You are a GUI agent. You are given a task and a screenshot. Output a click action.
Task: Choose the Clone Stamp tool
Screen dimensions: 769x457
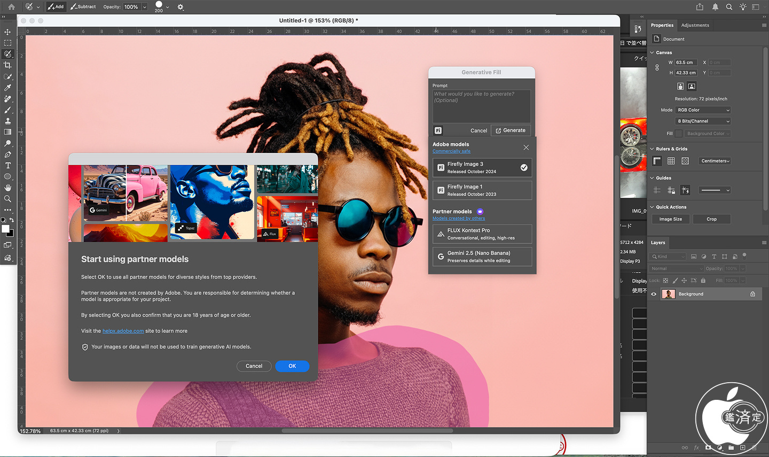7,121
